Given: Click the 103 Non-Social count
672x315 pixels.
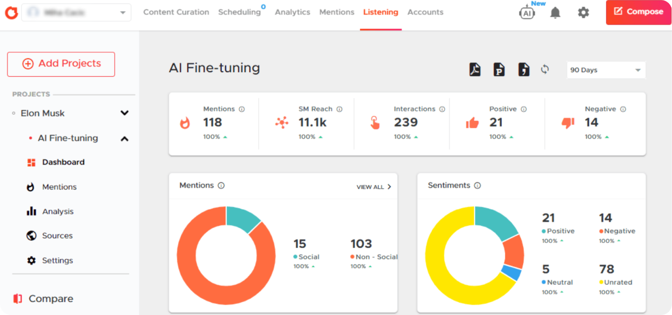Looking at the screenshot, I should click(x=361, y=244).
